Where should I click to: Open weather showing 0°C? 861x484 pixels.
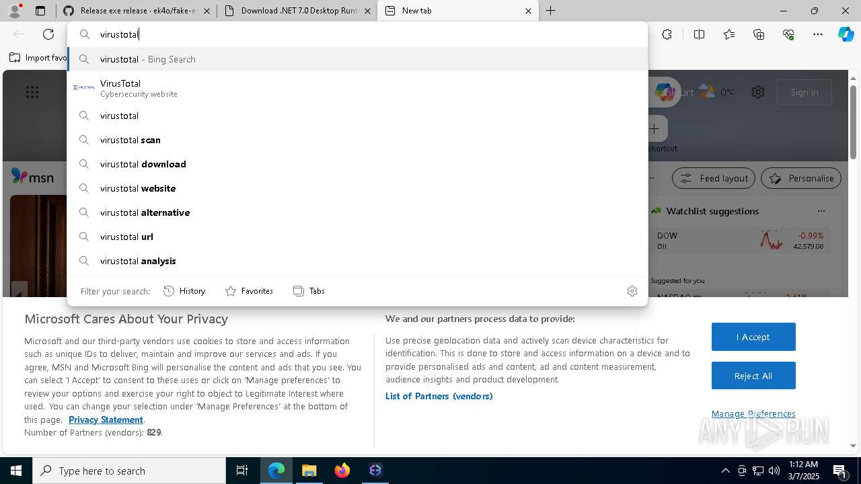point(717,92)
